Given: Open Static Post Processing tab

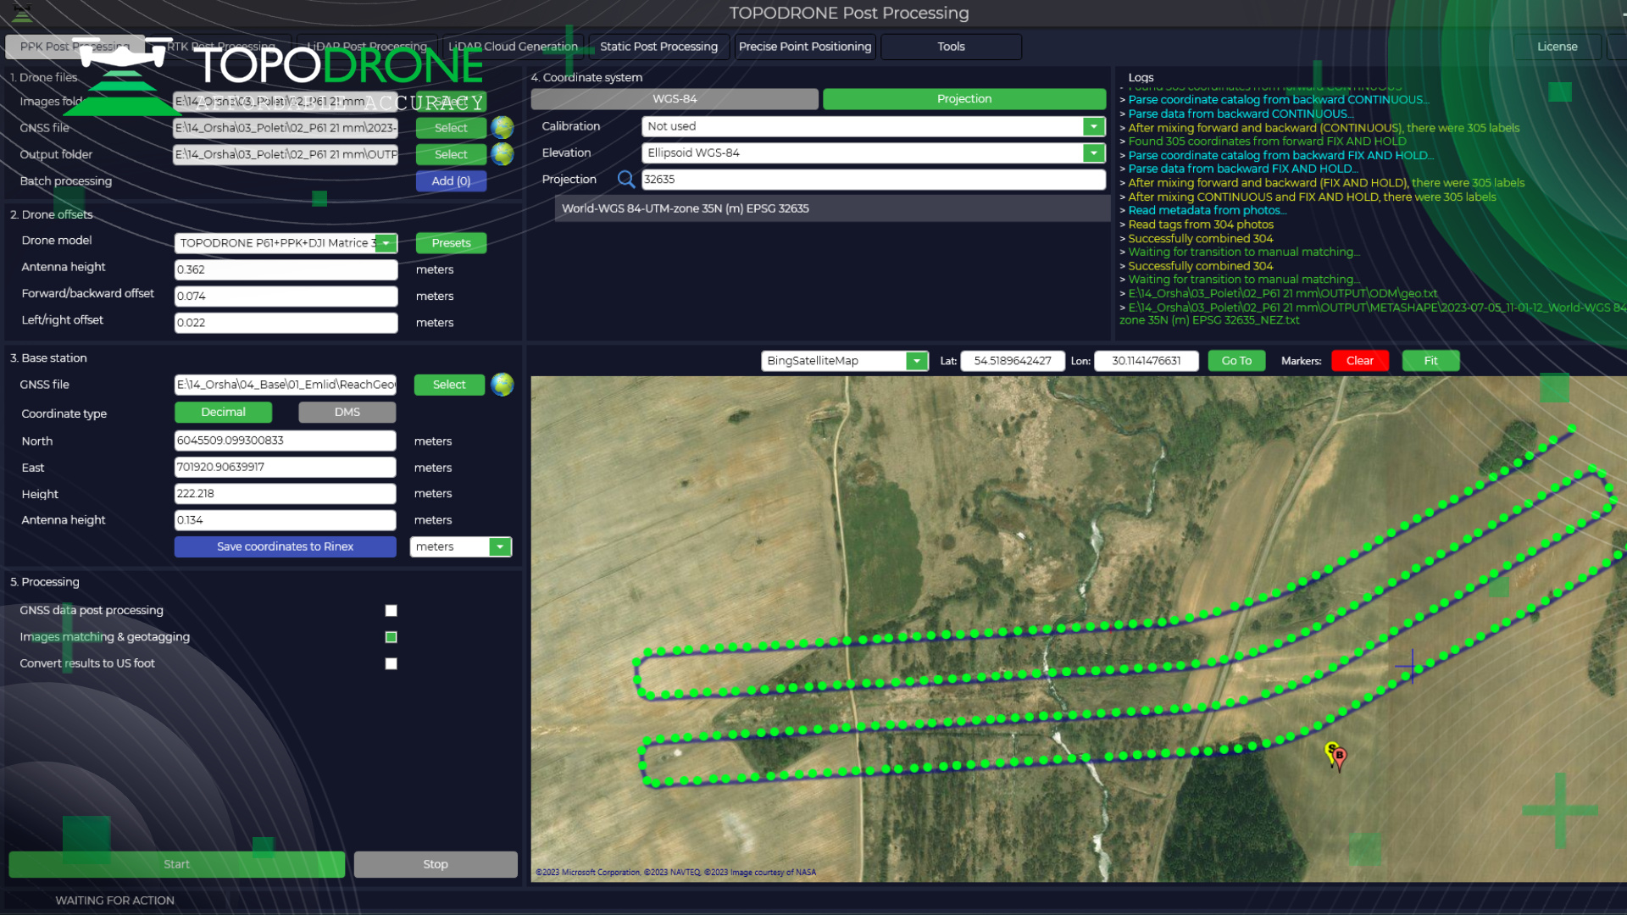Looking at the screenshot, I should click(x=658, y=47).
